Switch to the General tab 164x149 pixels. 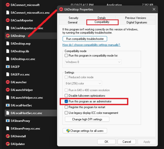coord(72,22)
